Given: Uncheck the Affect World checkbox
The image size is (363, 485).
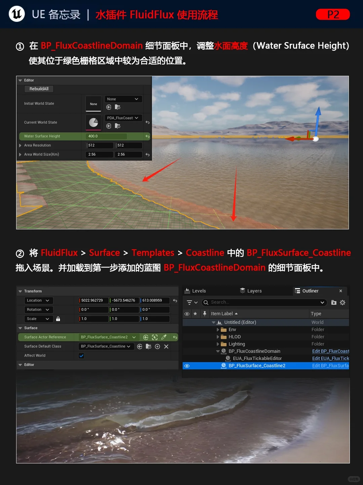Looking at the screenshot, I should (x=81, y=356).
